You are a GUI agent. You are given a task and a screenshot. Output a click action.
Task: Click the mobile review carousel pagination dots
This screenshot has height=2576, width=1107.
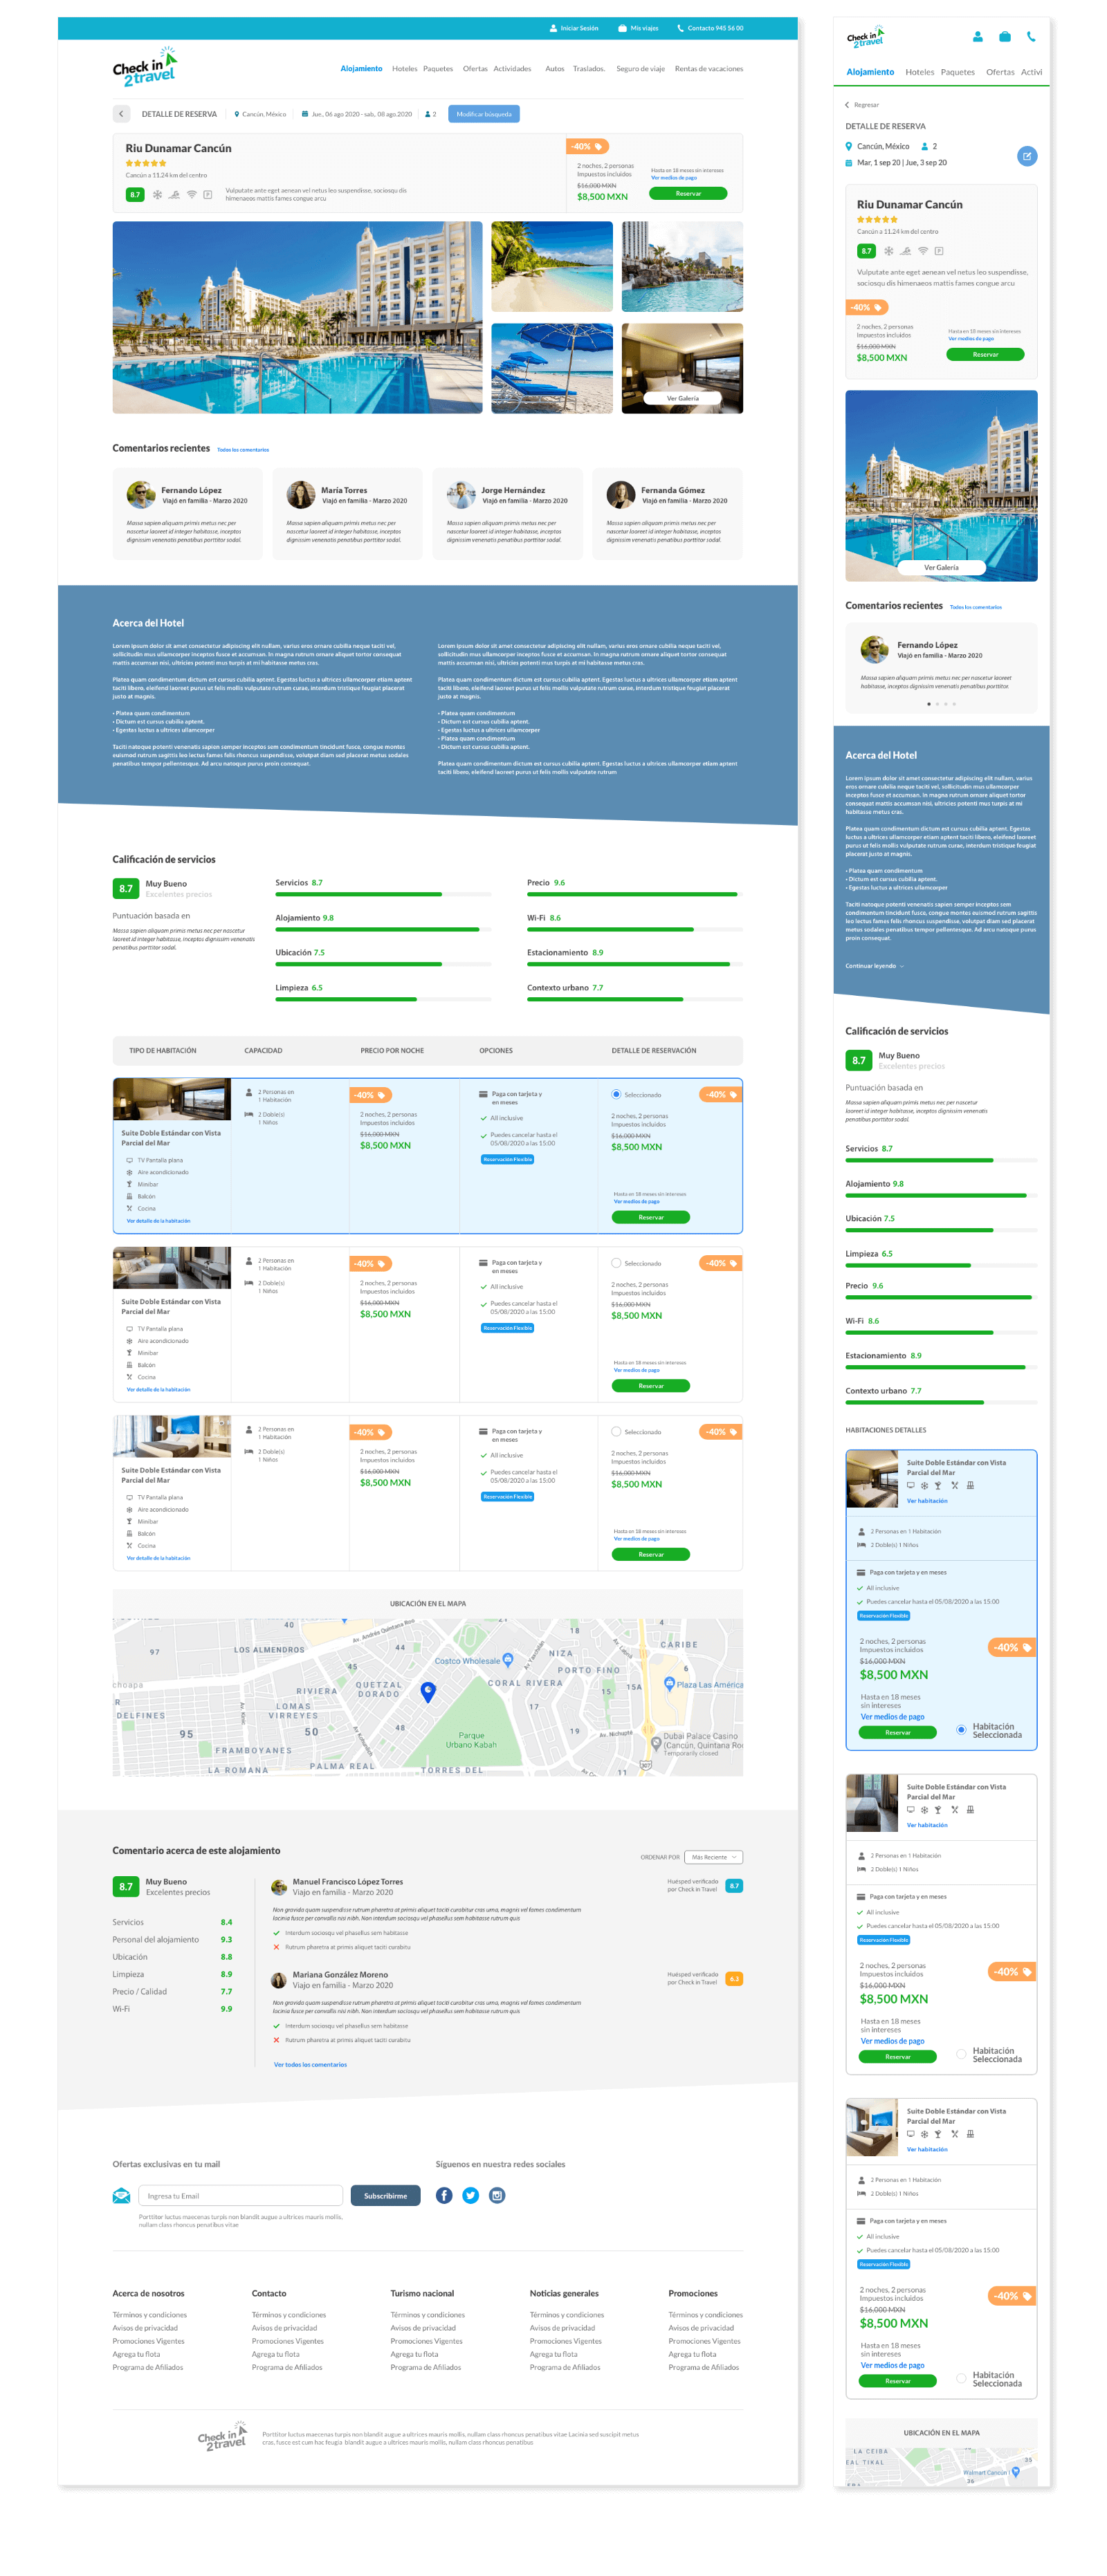pyautogui.click(x=941, y=704)
